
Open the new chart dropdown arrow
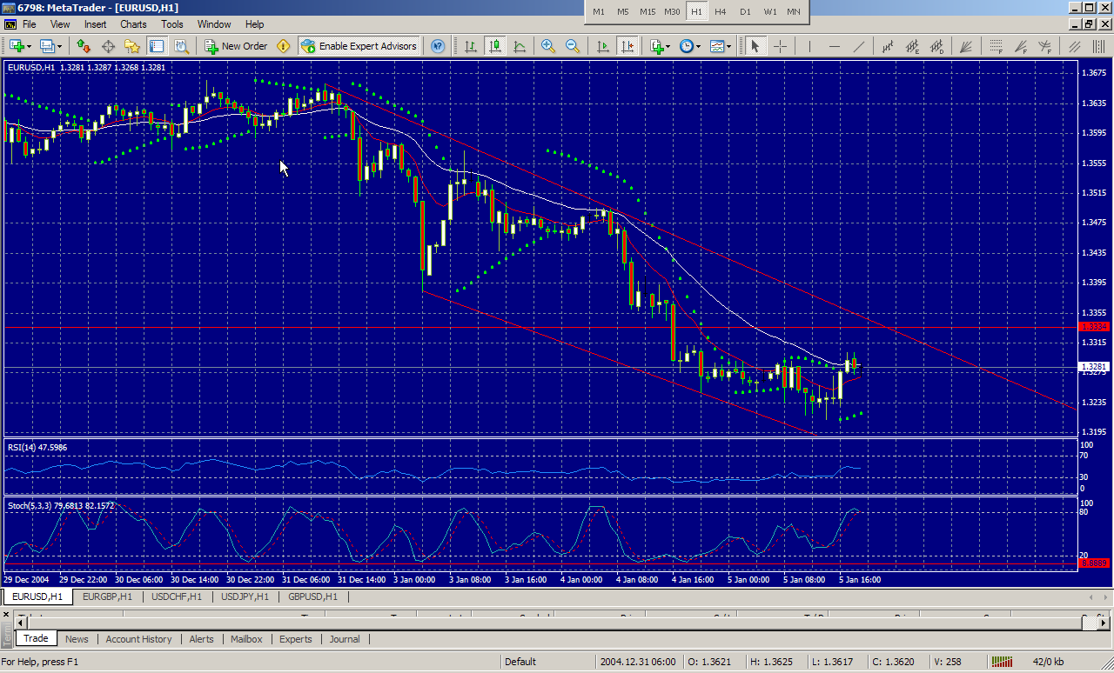click(x=30, y=46)
